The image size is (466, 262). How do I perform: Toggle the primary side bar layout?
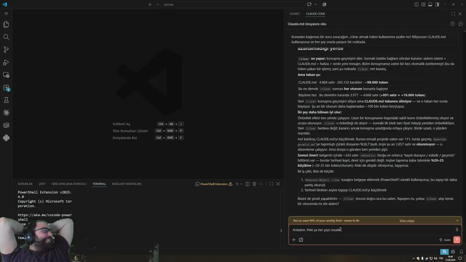pyautogui.click(x=416, y=4)
